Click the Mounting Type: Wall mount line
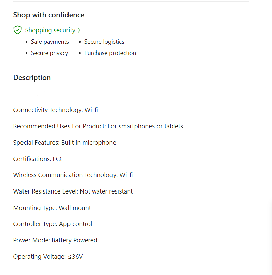Image resolution: width=272 pixels, height=275 pixels. tap(52, 208)
